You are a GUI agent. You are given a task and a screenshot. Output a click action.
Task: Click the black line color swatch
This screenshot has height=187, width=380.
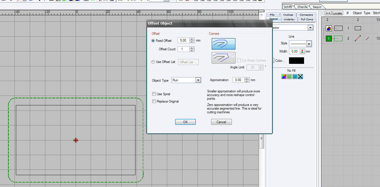tap(296, 61)
